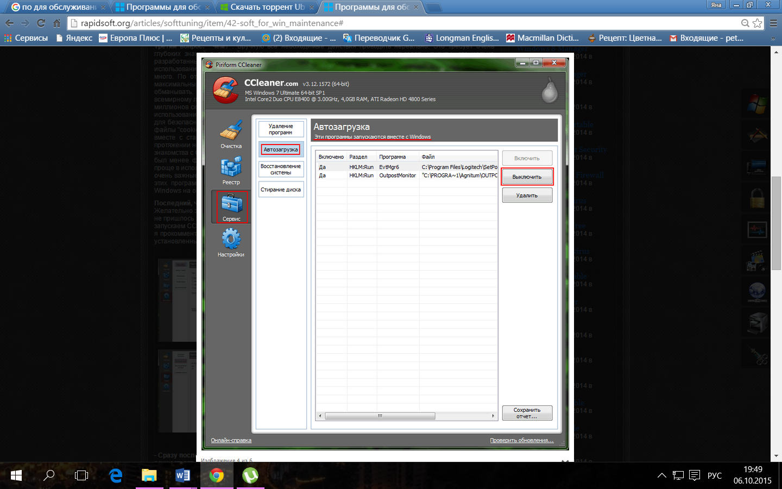Image resolution: width=782 pixels, height=489 pixels.
Task: Open the Реестр registry section
Action: tap(231, 171)
